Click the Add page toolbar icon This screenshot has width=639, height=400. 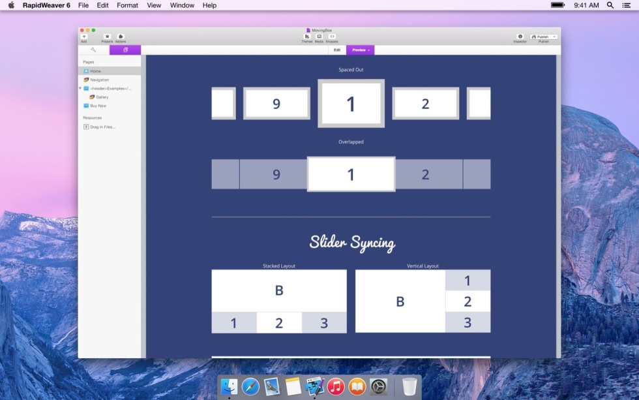coord(84,37)
